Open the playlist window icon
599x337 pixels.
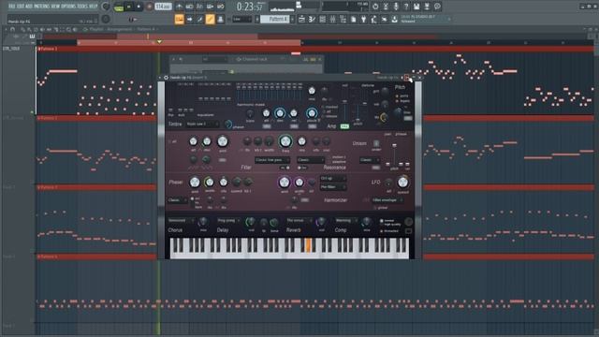coord(301,19)
